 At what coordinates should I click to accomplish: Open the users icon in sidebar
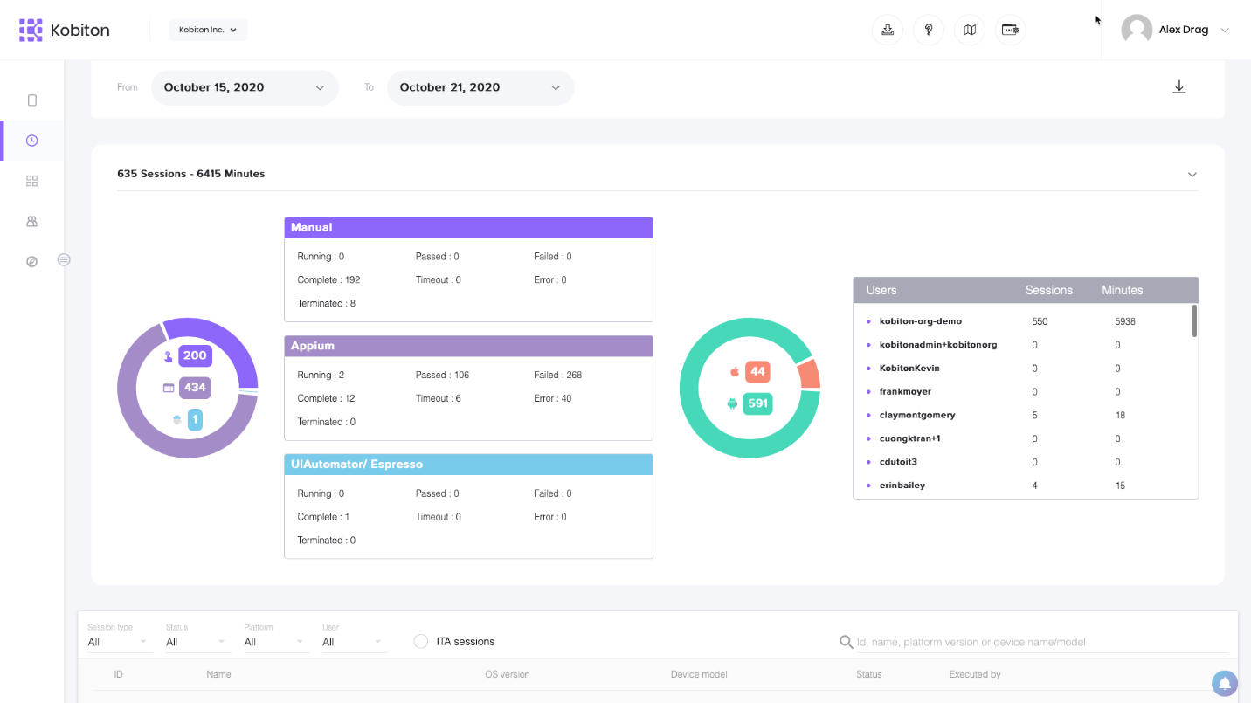[32, 222]
